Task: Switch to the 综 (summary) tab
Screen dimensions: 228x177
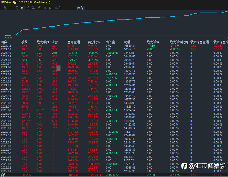Action: 5,8
